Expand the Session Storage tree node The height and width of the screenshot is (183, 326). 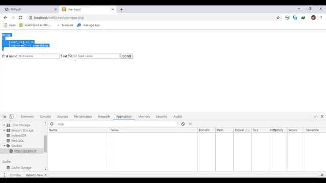coord(4,130)
